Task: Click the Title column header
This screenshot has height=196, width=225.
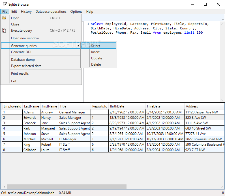Action: 74,106
